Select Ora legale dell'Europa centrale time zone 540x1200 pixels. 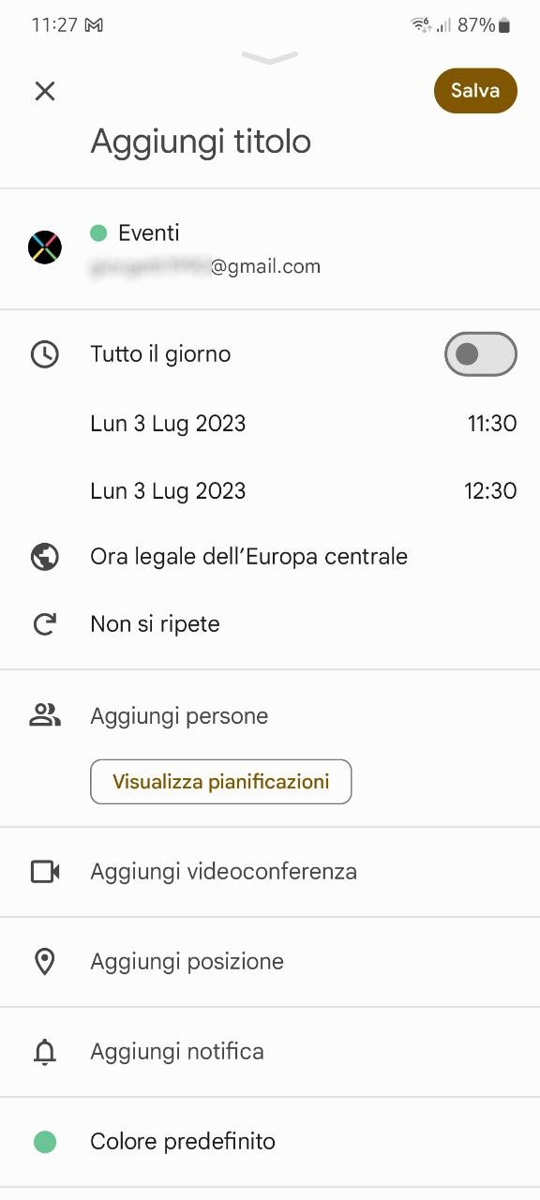(248, 557)
